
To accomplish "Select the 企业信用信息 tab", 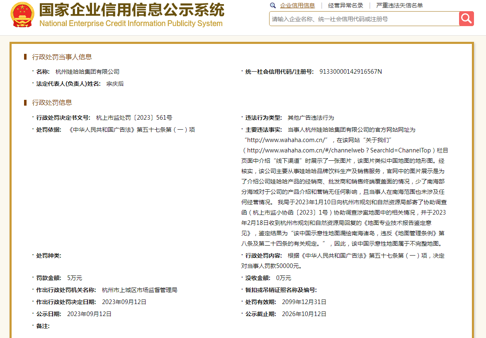I will pyautogui.click(x=297, y=5).
